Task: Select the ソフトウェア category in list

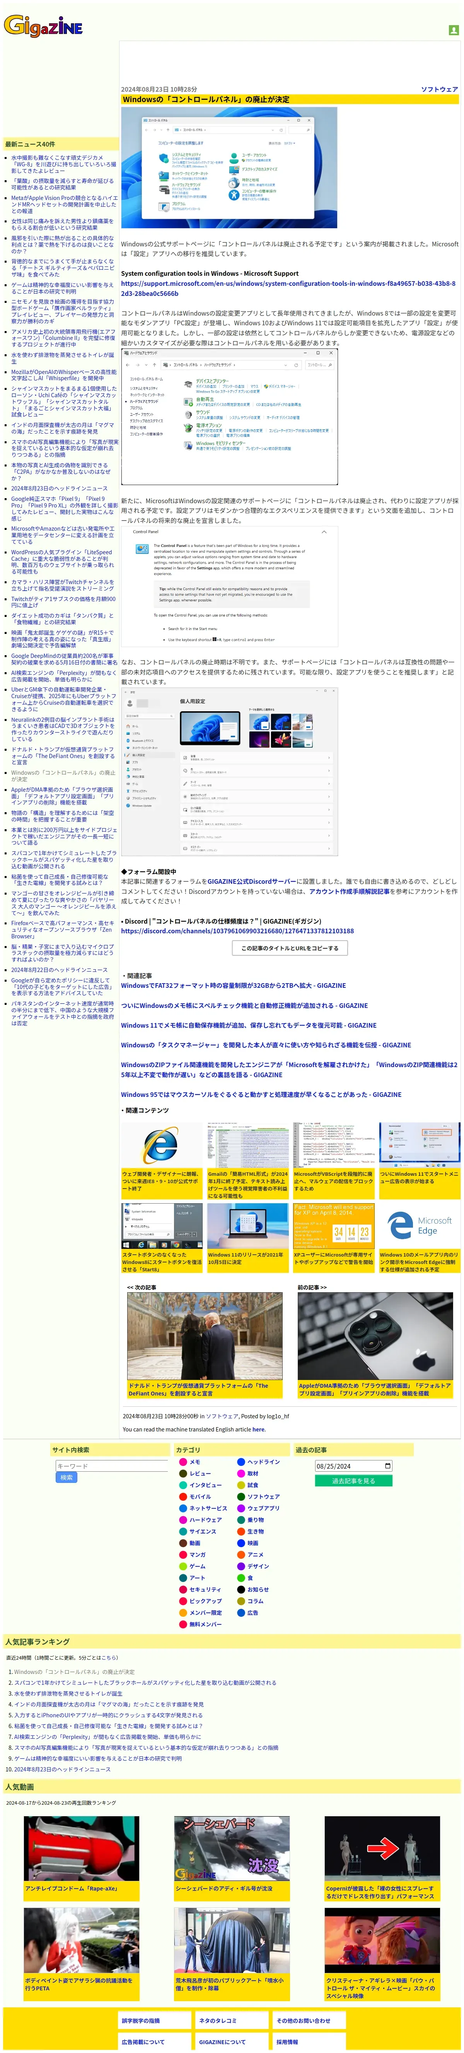Action: (263, 1497)
